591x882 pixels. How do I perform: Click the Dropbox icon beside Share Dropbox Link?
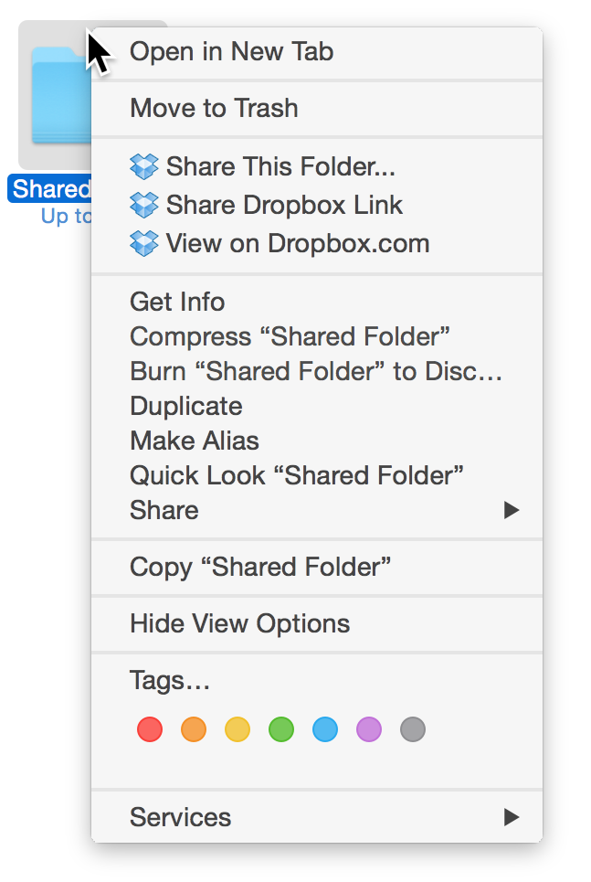144,205
